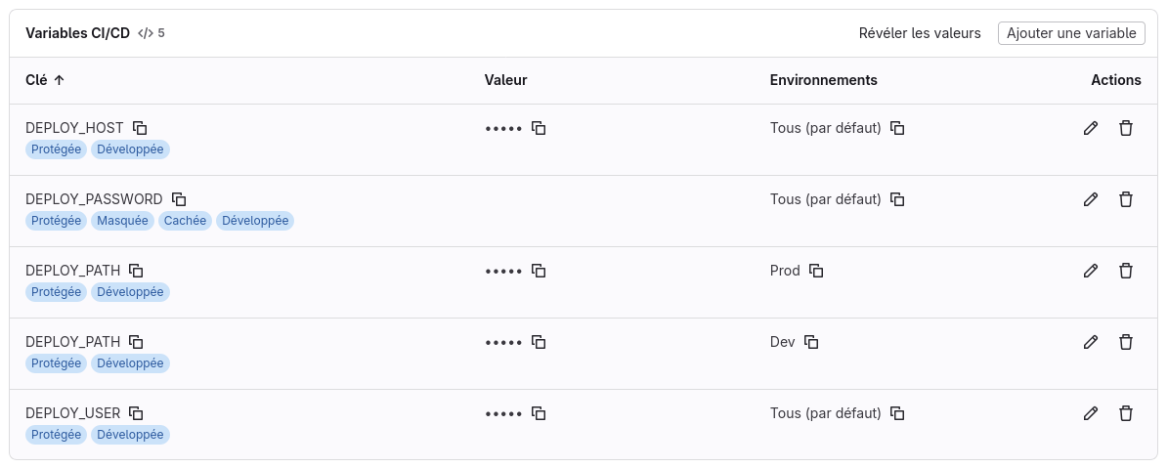Viewport: 1168px width, 468px height.
Task: Click the Masquée badge on DEPLOY_PASSWORD
Action: pyautogui.click(x=122, y=221)
